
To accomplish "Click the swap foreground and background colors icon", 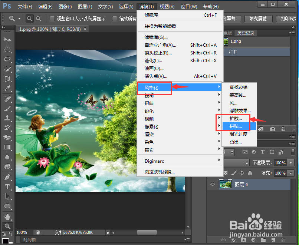I will click(10, 234).
